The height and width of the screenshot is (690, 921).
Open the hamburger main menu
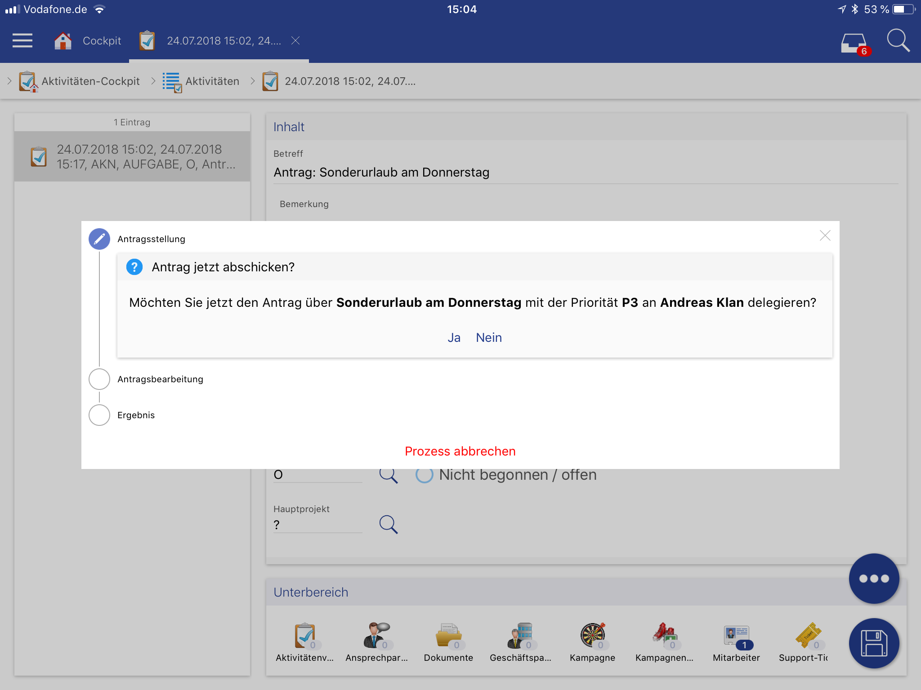pos(22,40)
